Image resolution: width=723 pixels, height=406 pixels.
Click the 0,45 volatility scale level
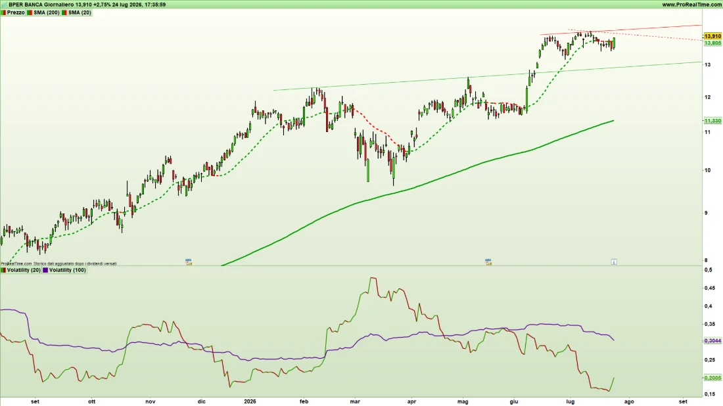tap(709, 288)
